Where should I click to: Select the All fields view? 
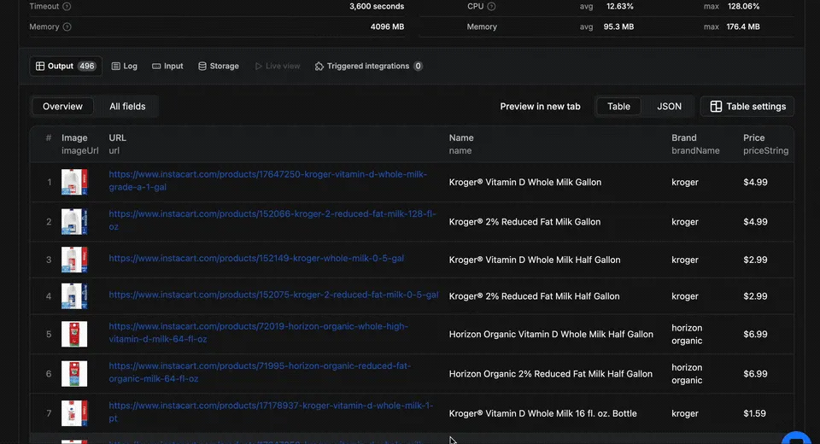click(x=127, y=107)
